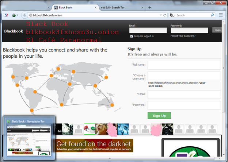The height and width of the screenshot is (162, 228).
Task: Click the browser URL address bar
Action: (x=95, y=15)
